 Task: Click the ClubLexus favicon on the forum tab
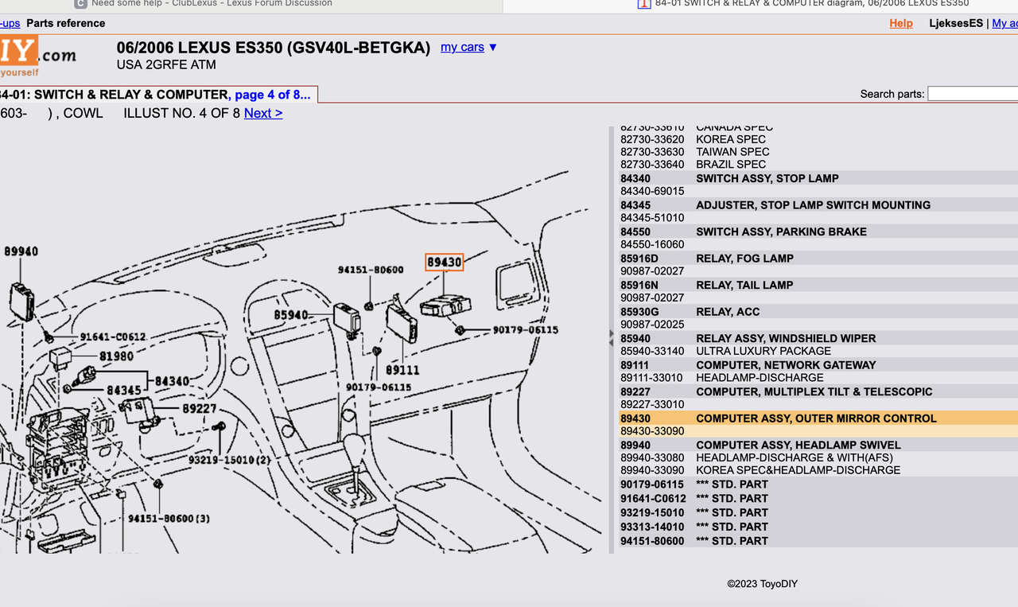(x=80, y=3)
